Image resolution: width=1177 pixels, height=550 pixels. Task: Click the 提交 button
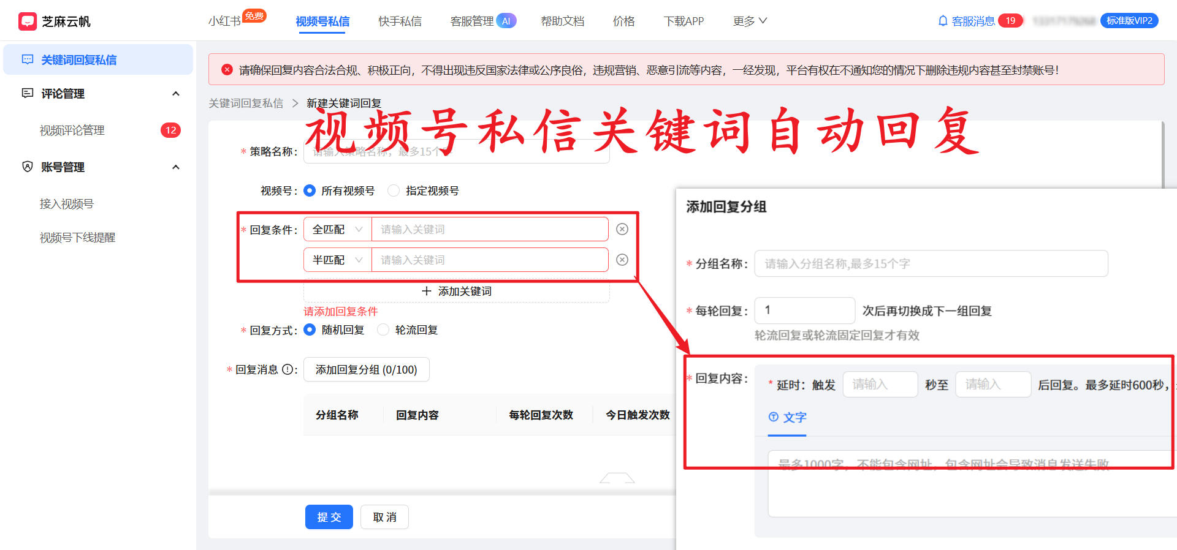329,517
